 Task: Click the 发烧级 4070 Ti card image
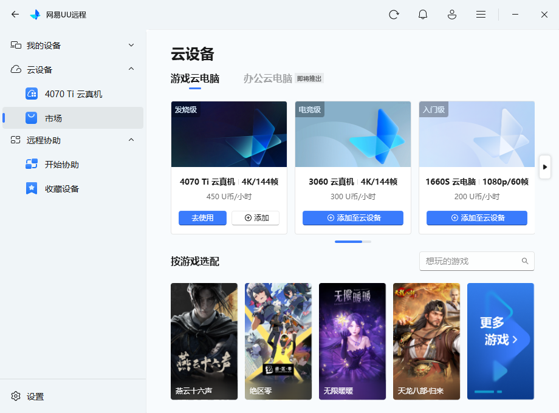click(229, 134)
